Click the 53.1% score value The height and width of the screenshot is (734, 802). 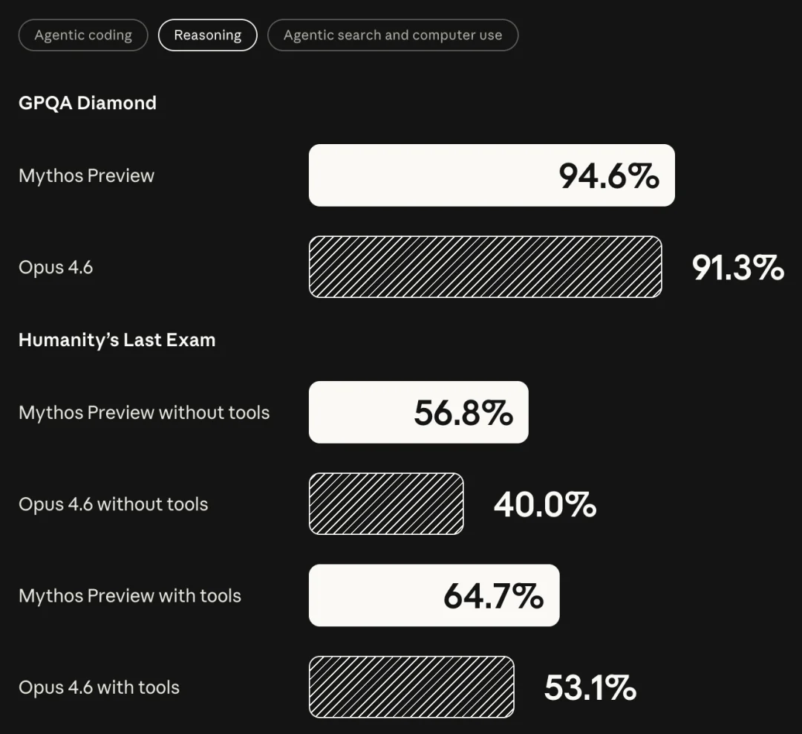click(x=590, y=688)
